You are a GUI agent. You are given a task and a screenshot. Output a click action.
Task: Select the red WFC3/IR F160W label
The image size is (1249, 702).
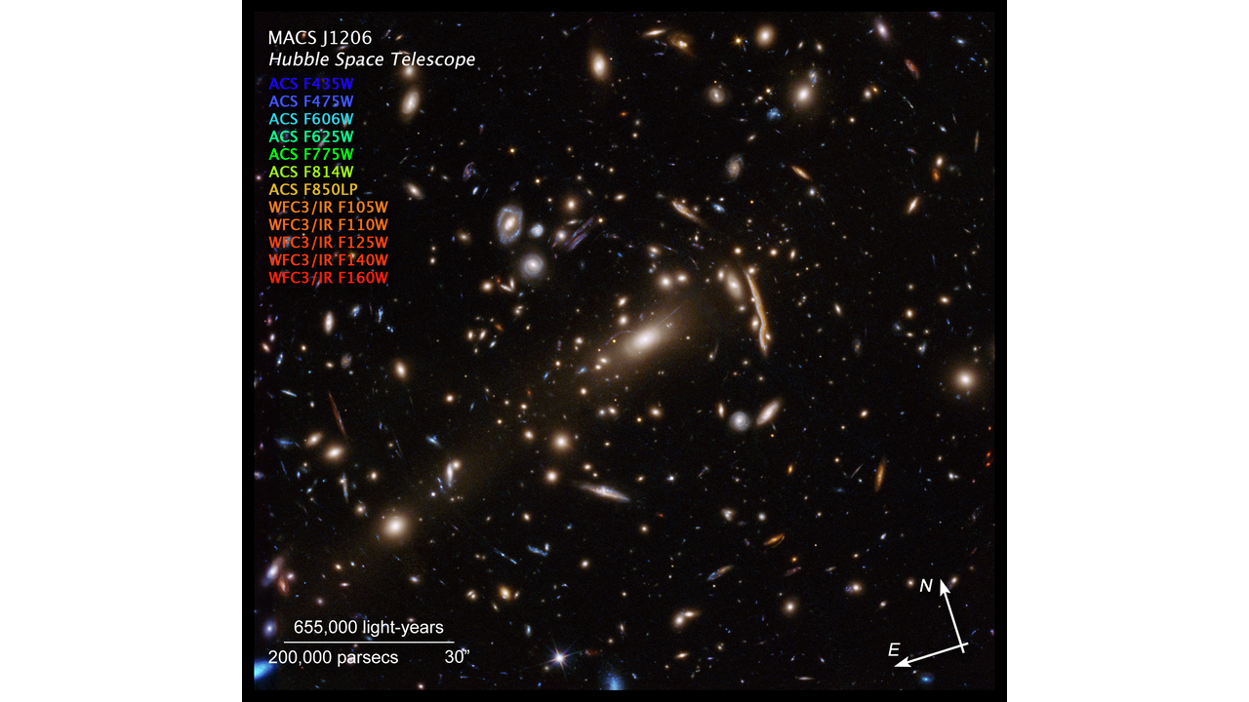coord(328,278)
